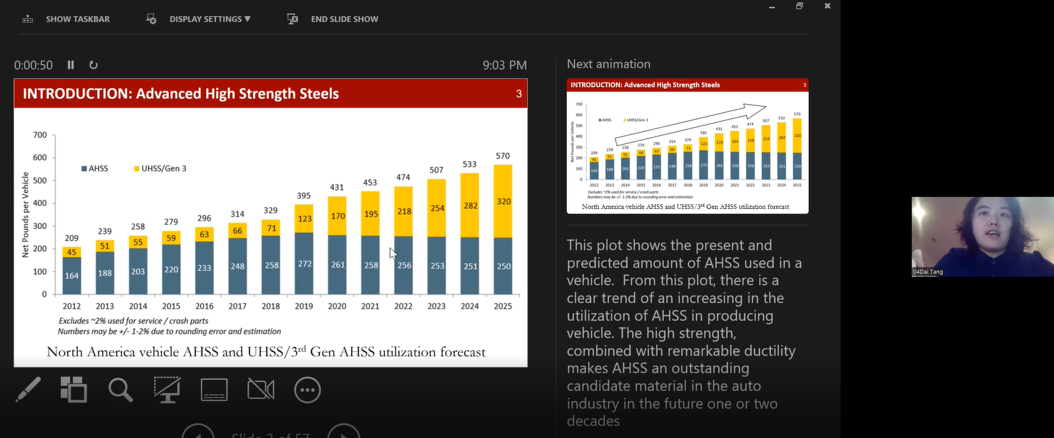Click the speaker notes text area
The height and width of the screenshot is (438, 1054).
pos(683,333)
